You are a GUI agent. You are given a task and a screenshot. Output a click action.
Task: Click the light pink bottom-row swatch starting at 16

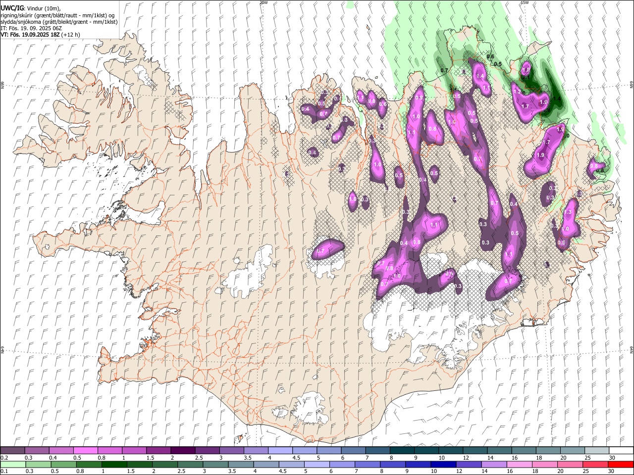(x=519, y=465)
